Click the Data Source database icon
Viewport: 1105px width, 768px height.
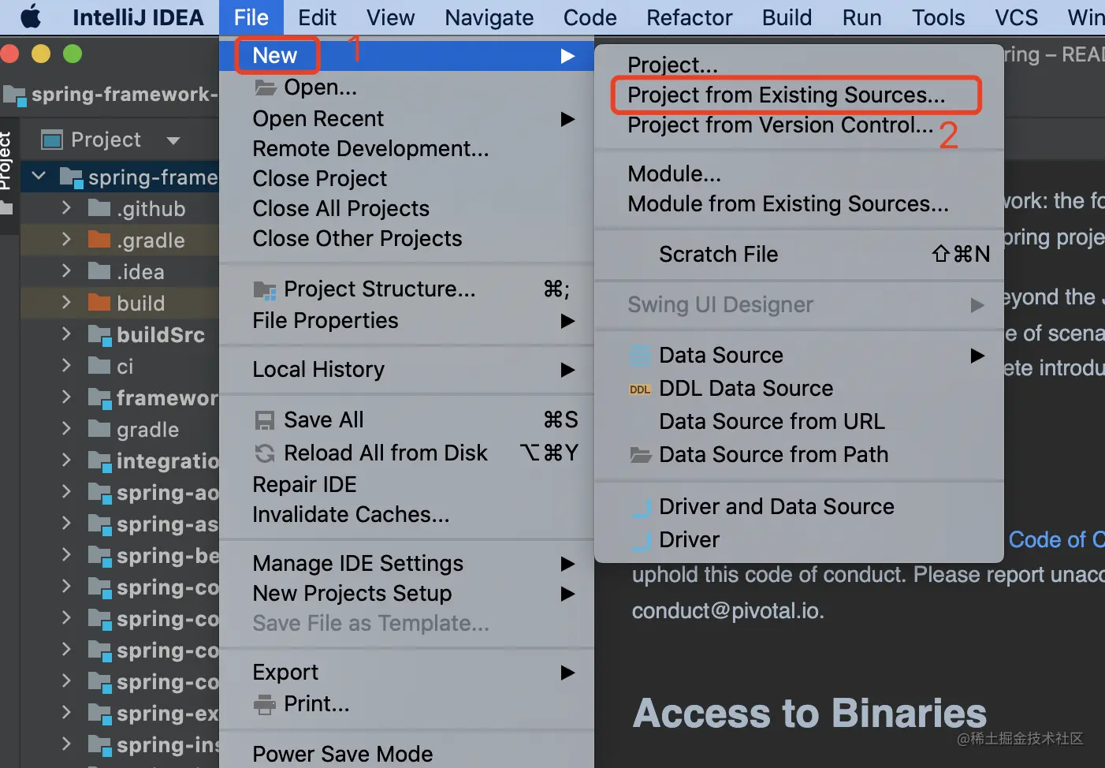640,356
